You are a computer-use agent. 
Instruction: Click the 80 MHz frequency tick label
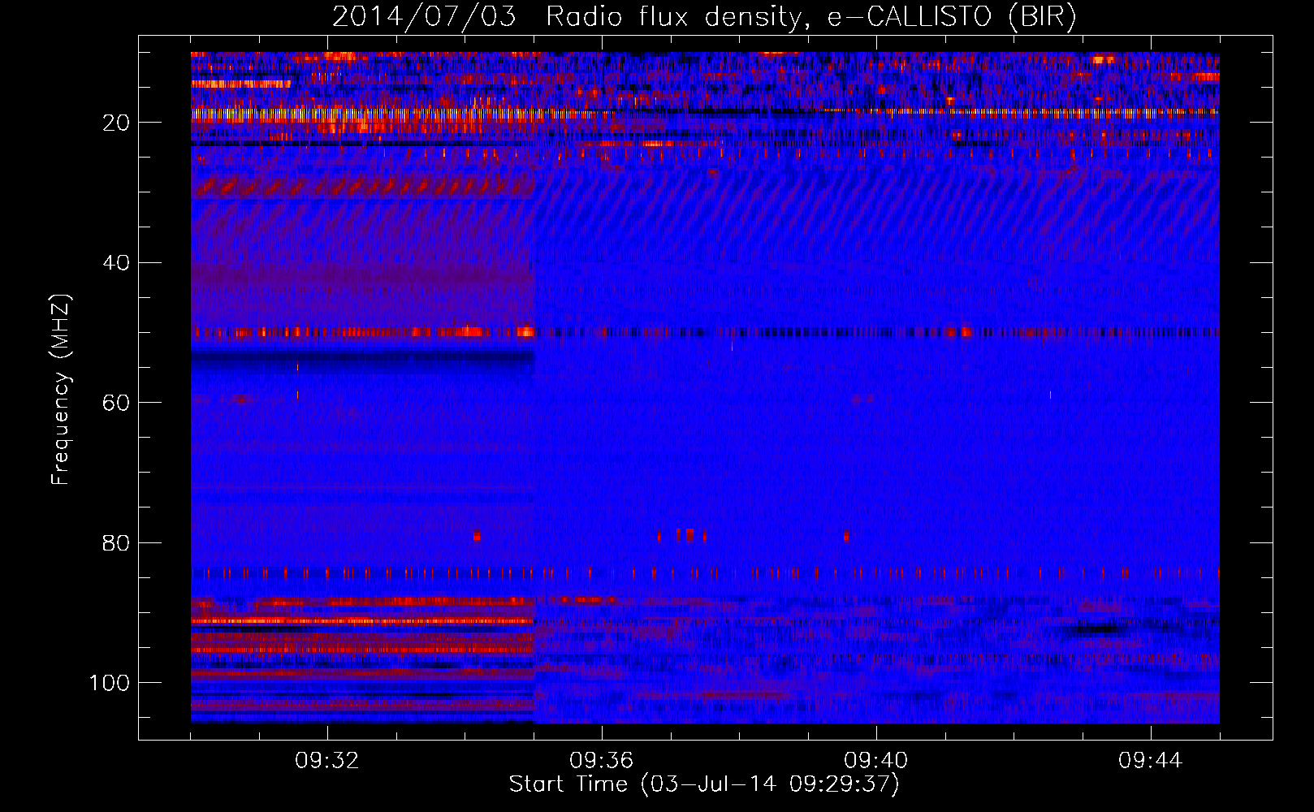(x=116, y=542)
